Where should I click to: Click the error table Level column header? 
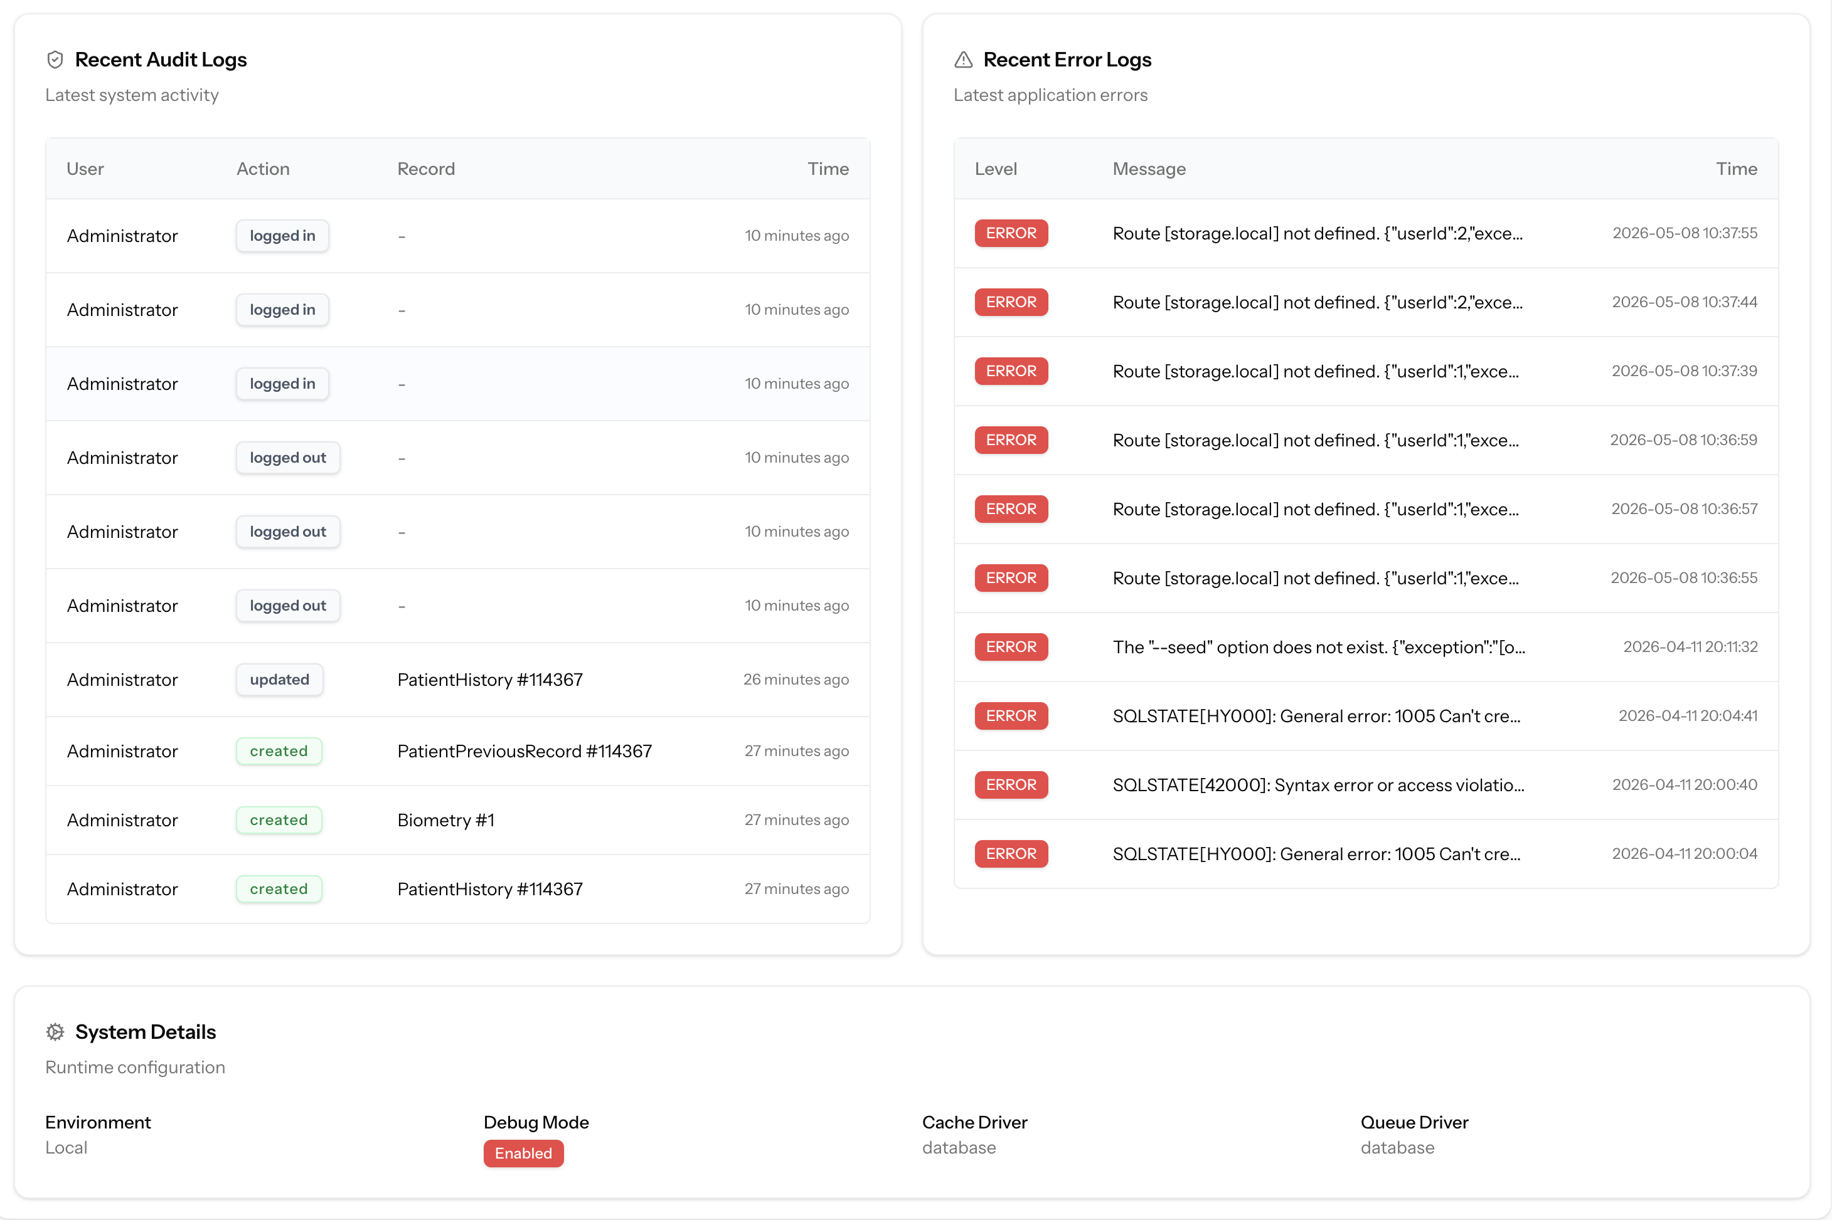[x=996, y=169]
